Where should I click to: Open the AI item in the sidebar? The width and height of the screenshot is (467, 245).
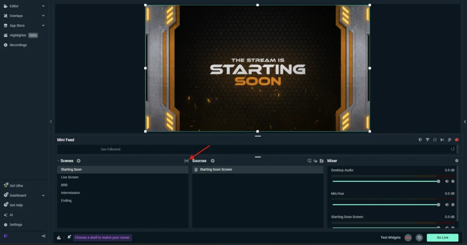pos(11,215)
